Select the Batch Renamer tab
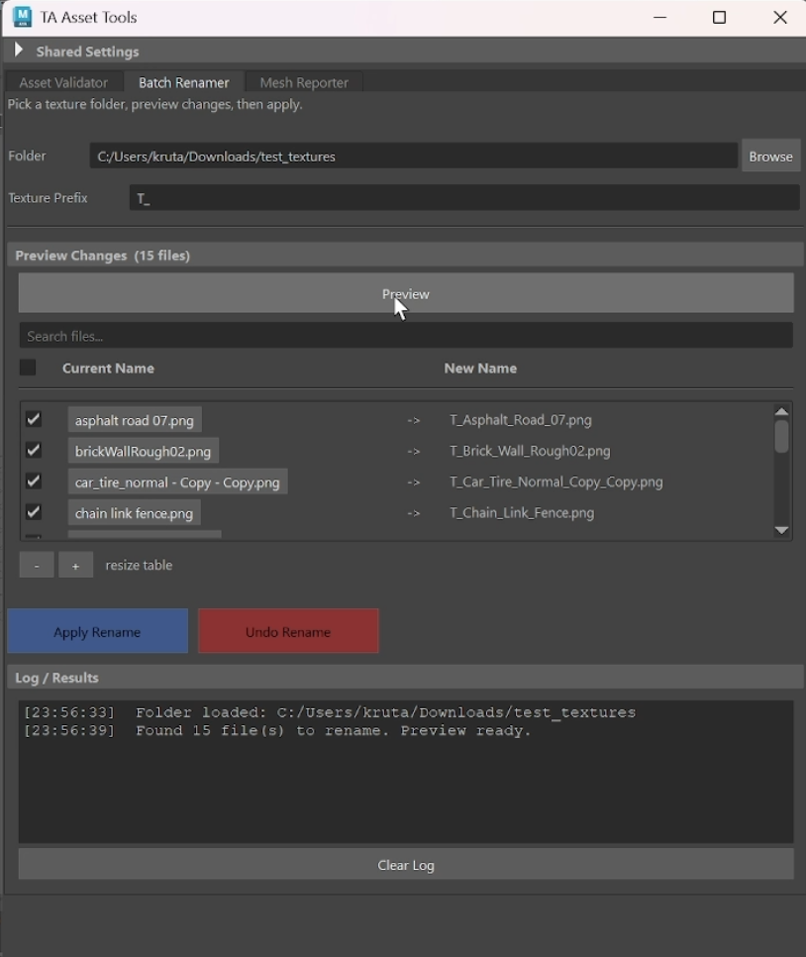 pyautogui.click(x=183, y=82)
